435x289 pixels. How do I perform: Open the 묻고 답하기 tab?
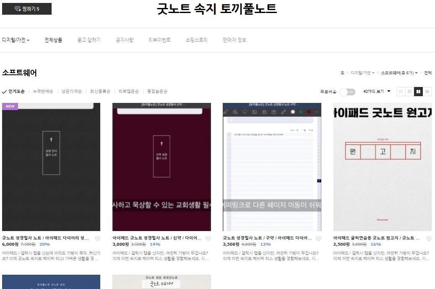(89, 40)
